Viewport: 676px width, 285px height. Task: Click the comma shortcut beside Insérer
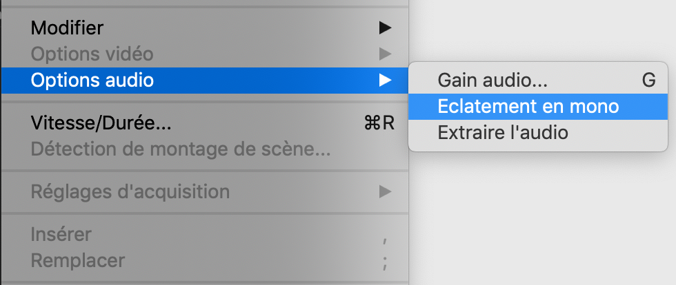pyautogui.click(x=385, y=236)
